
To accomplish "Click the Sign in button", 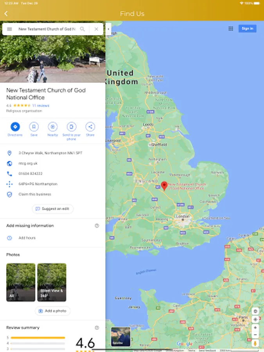I will [x=248, y=29].
